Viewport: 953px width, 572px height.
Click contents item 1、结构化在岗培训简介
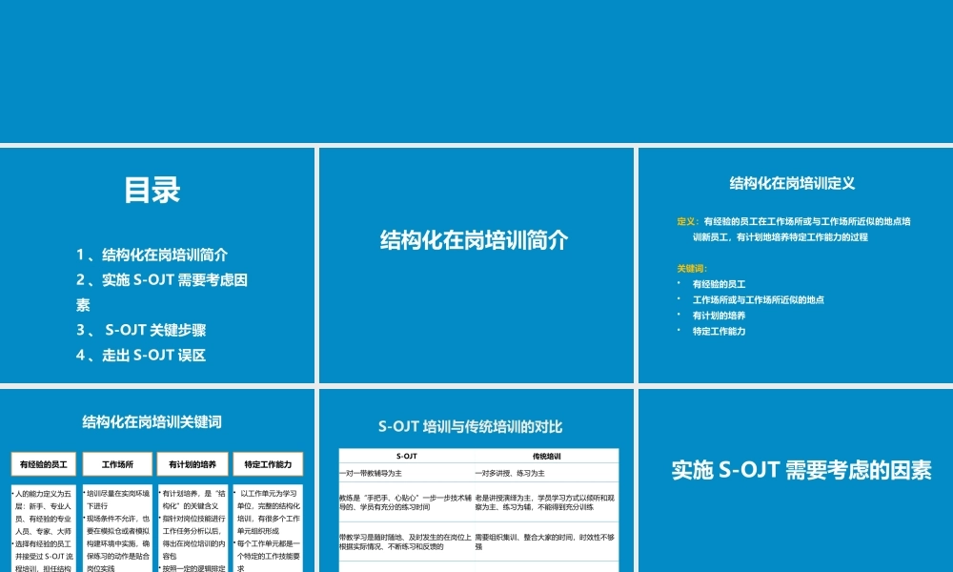152,255
